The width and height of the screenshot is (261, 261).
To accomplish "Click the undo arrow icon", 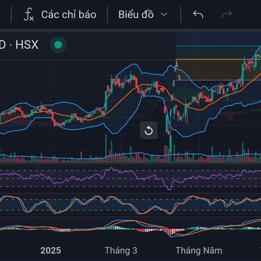I will click(x=198, y=14).
